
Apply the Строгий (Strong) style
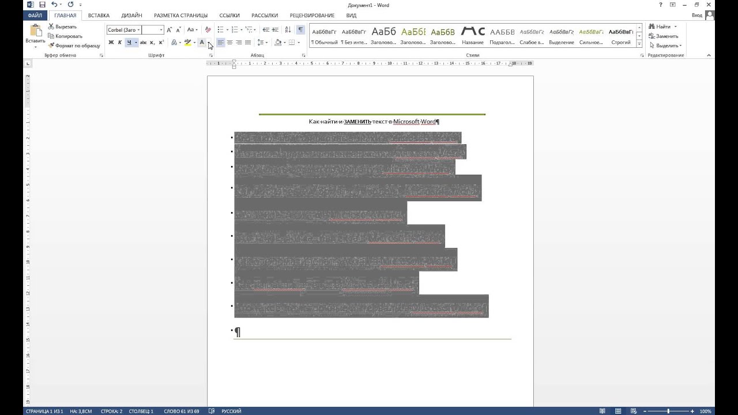click(x=620, y=36)
